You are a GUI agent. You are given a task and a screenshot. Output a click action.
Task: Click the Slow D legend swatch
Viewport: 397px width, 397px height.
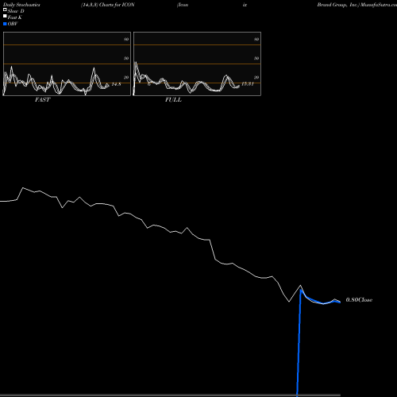[5, 10]
